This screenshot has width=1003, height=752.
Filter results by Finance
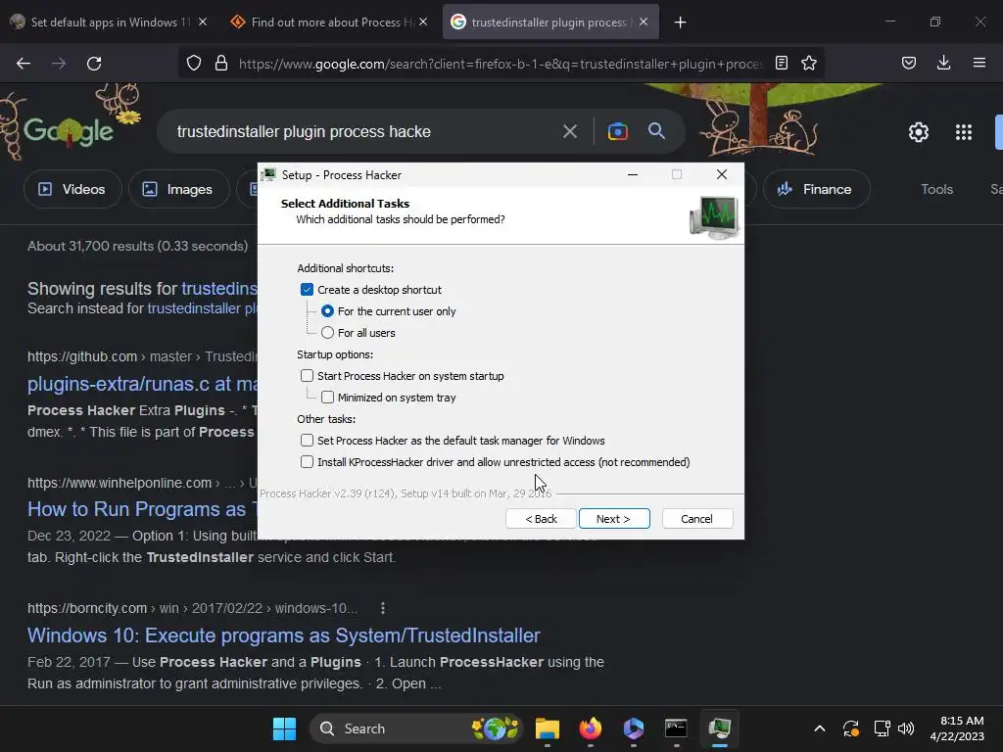816,189
